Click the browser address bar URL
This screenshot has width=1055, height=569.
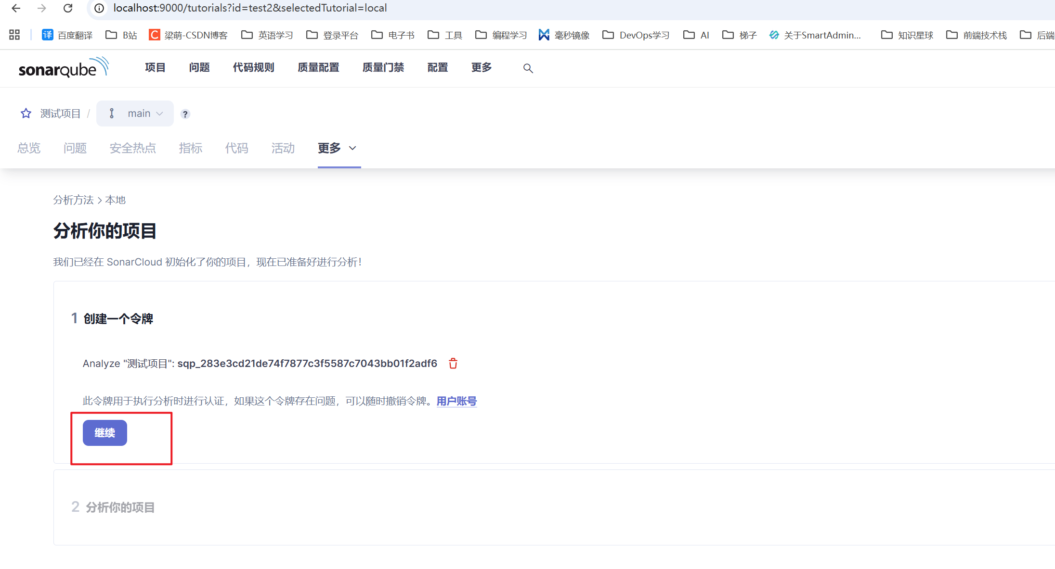[x=250, y=8]
